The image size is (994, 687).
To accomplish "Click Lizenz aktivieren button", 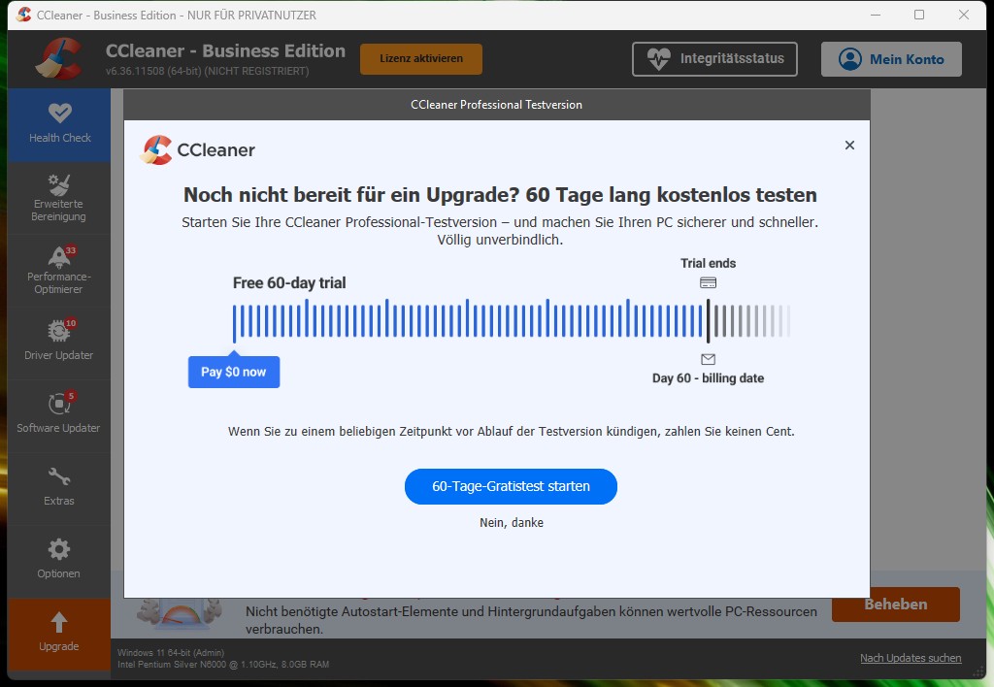I will pyautogui.click(x=421, y=59).
